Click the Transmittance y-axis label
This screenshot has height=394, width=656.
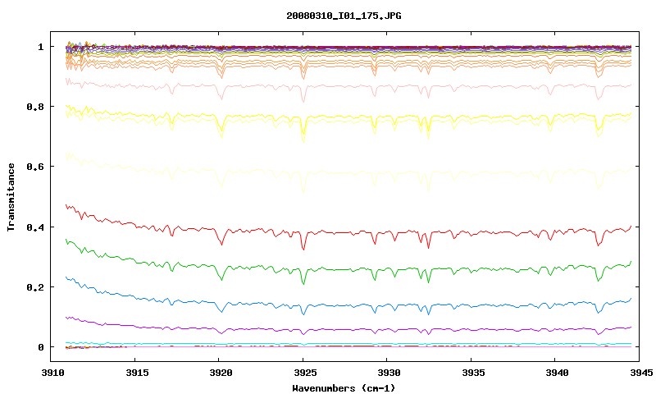click(x=11, y=197)
